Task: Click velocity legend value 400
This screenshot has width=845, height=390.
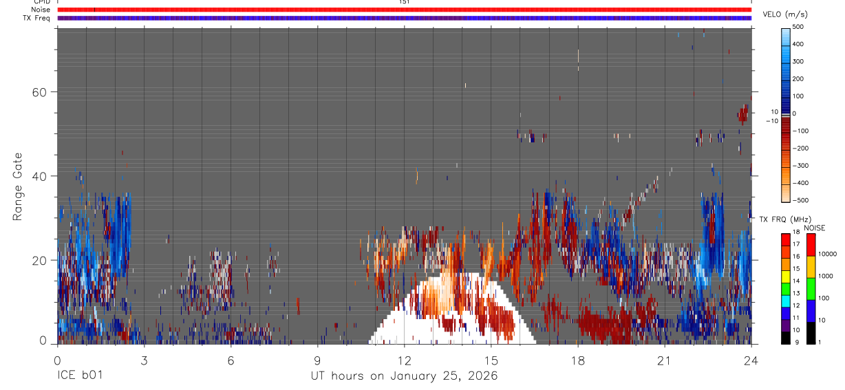Action: [799, 44]
